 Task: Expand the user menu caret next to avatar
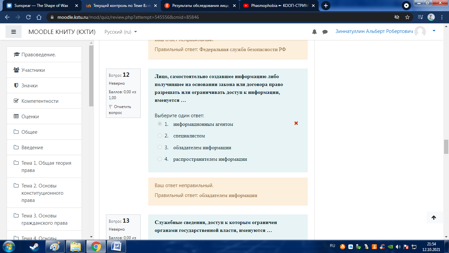click(434, 31)
